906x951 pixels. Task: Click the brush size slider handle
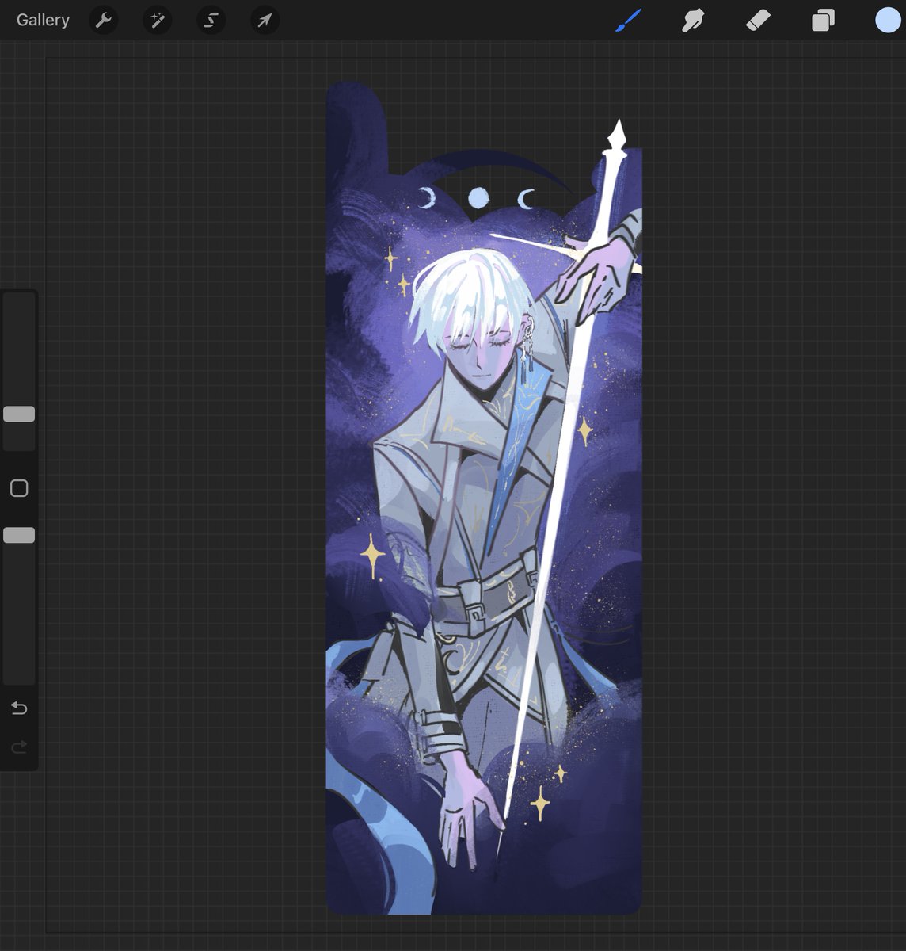click(19, 414)
